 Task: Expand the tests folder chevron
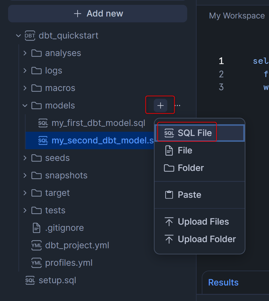click(x=25, y=210)
